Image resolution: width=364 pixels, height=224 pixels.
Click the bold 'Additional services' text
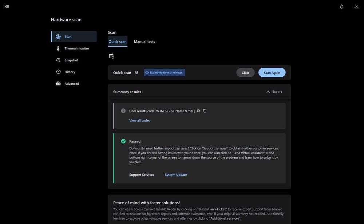(225, 219)
